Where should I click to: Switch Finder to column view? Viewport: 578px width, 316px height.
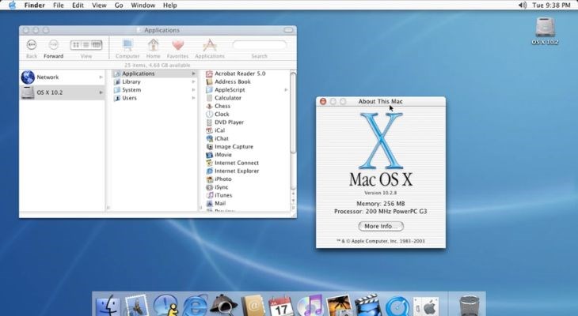(x=97, y=45)
